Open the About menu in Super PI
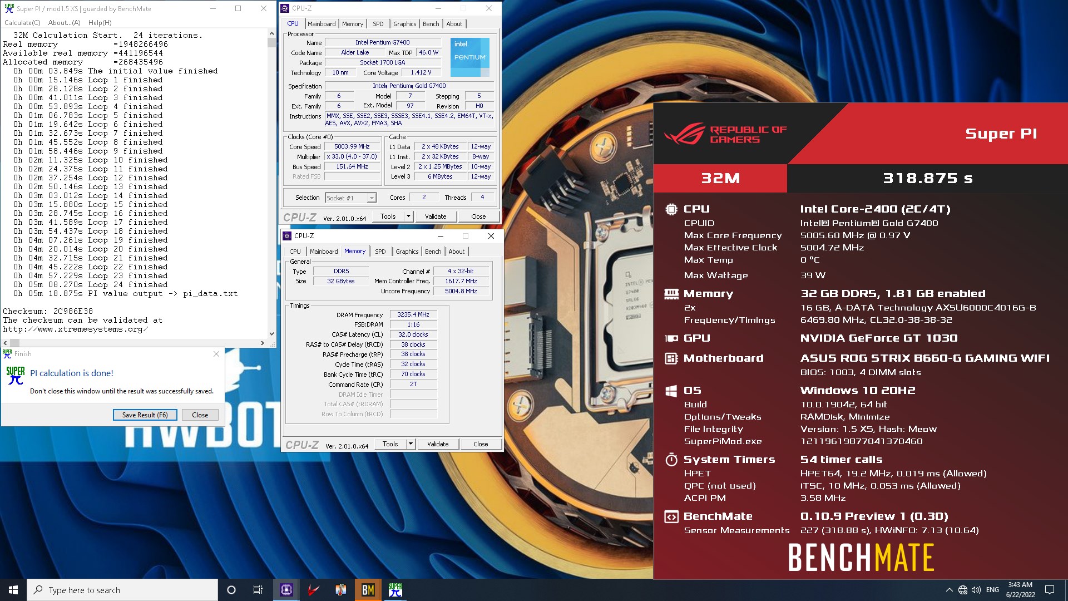This screenshot has height=601, width=1068. point(65,23)
